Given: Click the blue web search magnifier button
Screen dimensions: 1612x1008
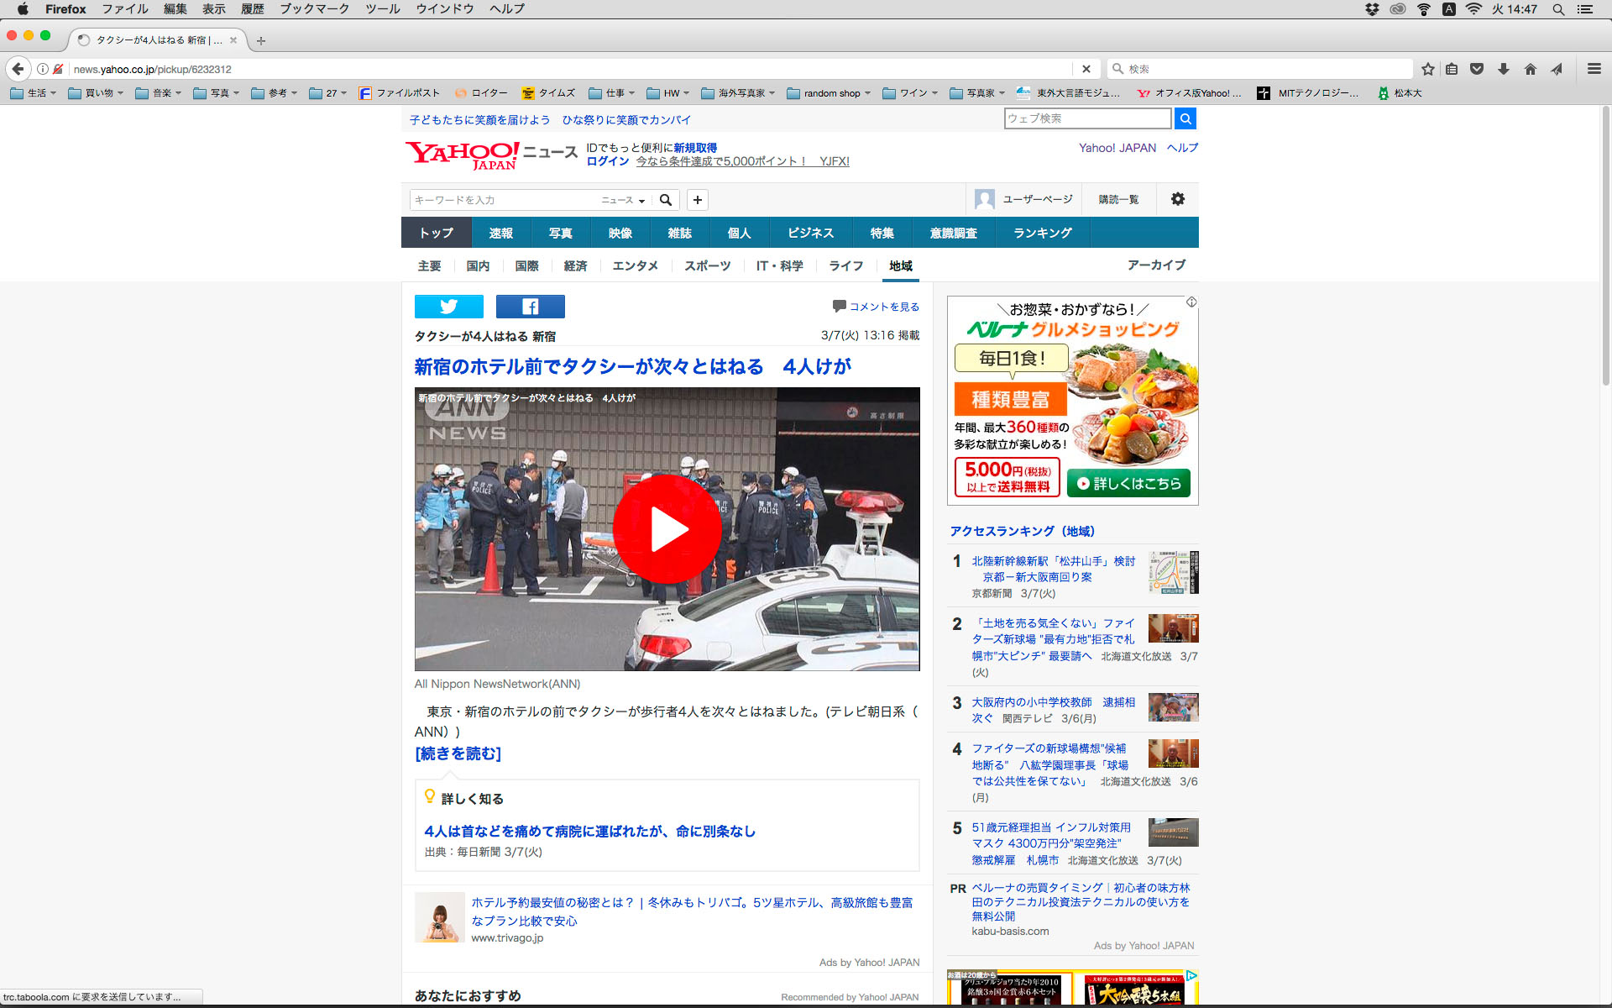Looking at the screenshot, I should [x=1185, y=118].
